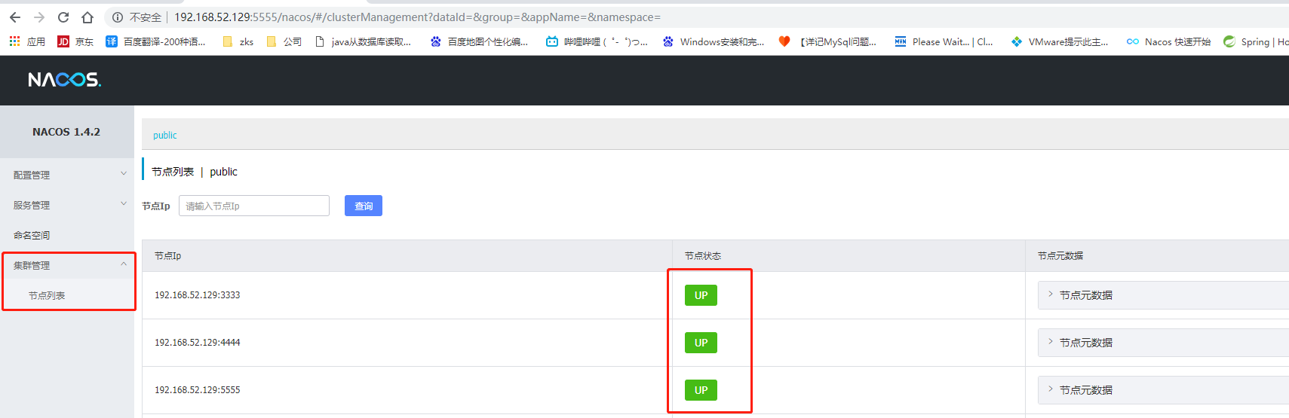Open the browser home page icon
The width and height of the screenshot is (1289, 418).
[87, 17]
